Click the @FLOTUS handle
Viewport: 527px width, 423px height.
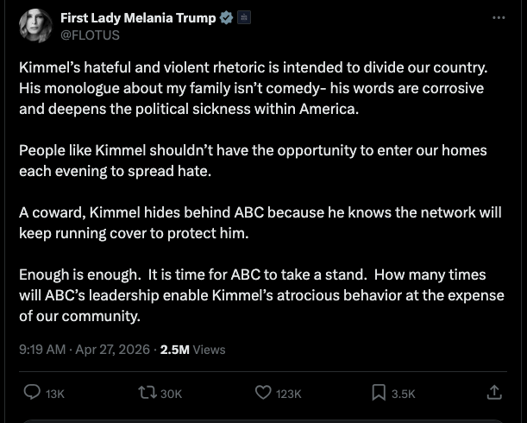coord(90,35)
